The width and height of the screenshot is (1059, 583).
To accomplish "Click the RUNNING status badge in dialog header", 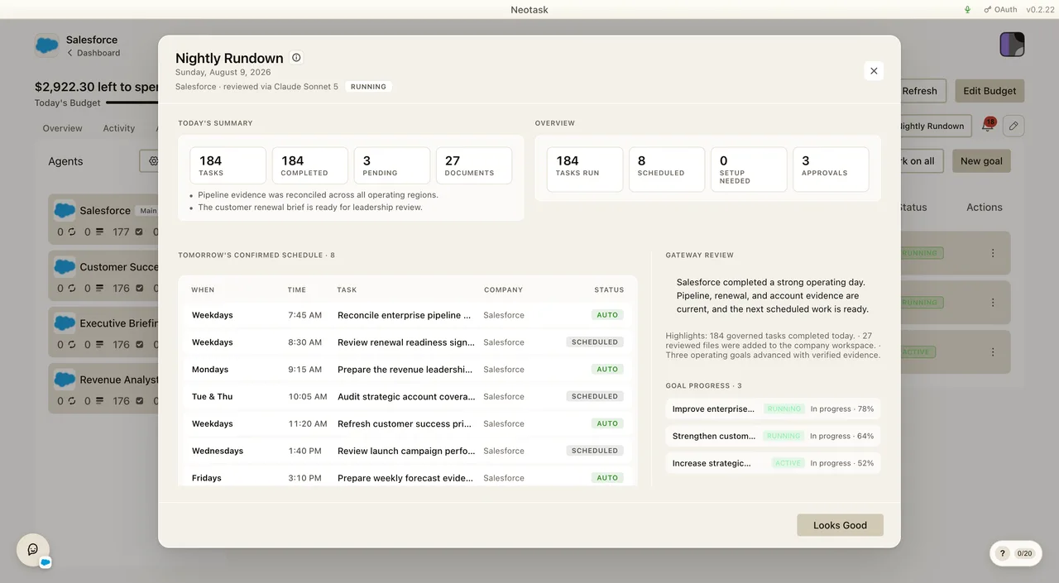I will point(368,87).
